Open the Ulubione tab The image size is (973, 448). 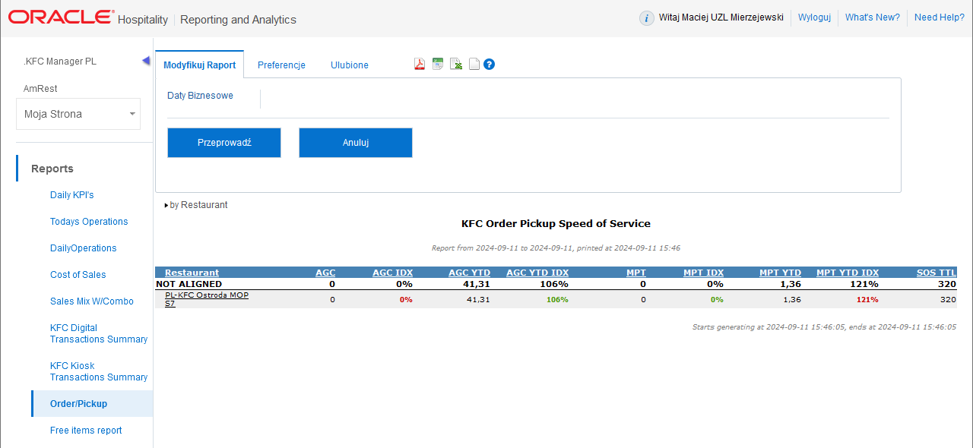(350, 65)
